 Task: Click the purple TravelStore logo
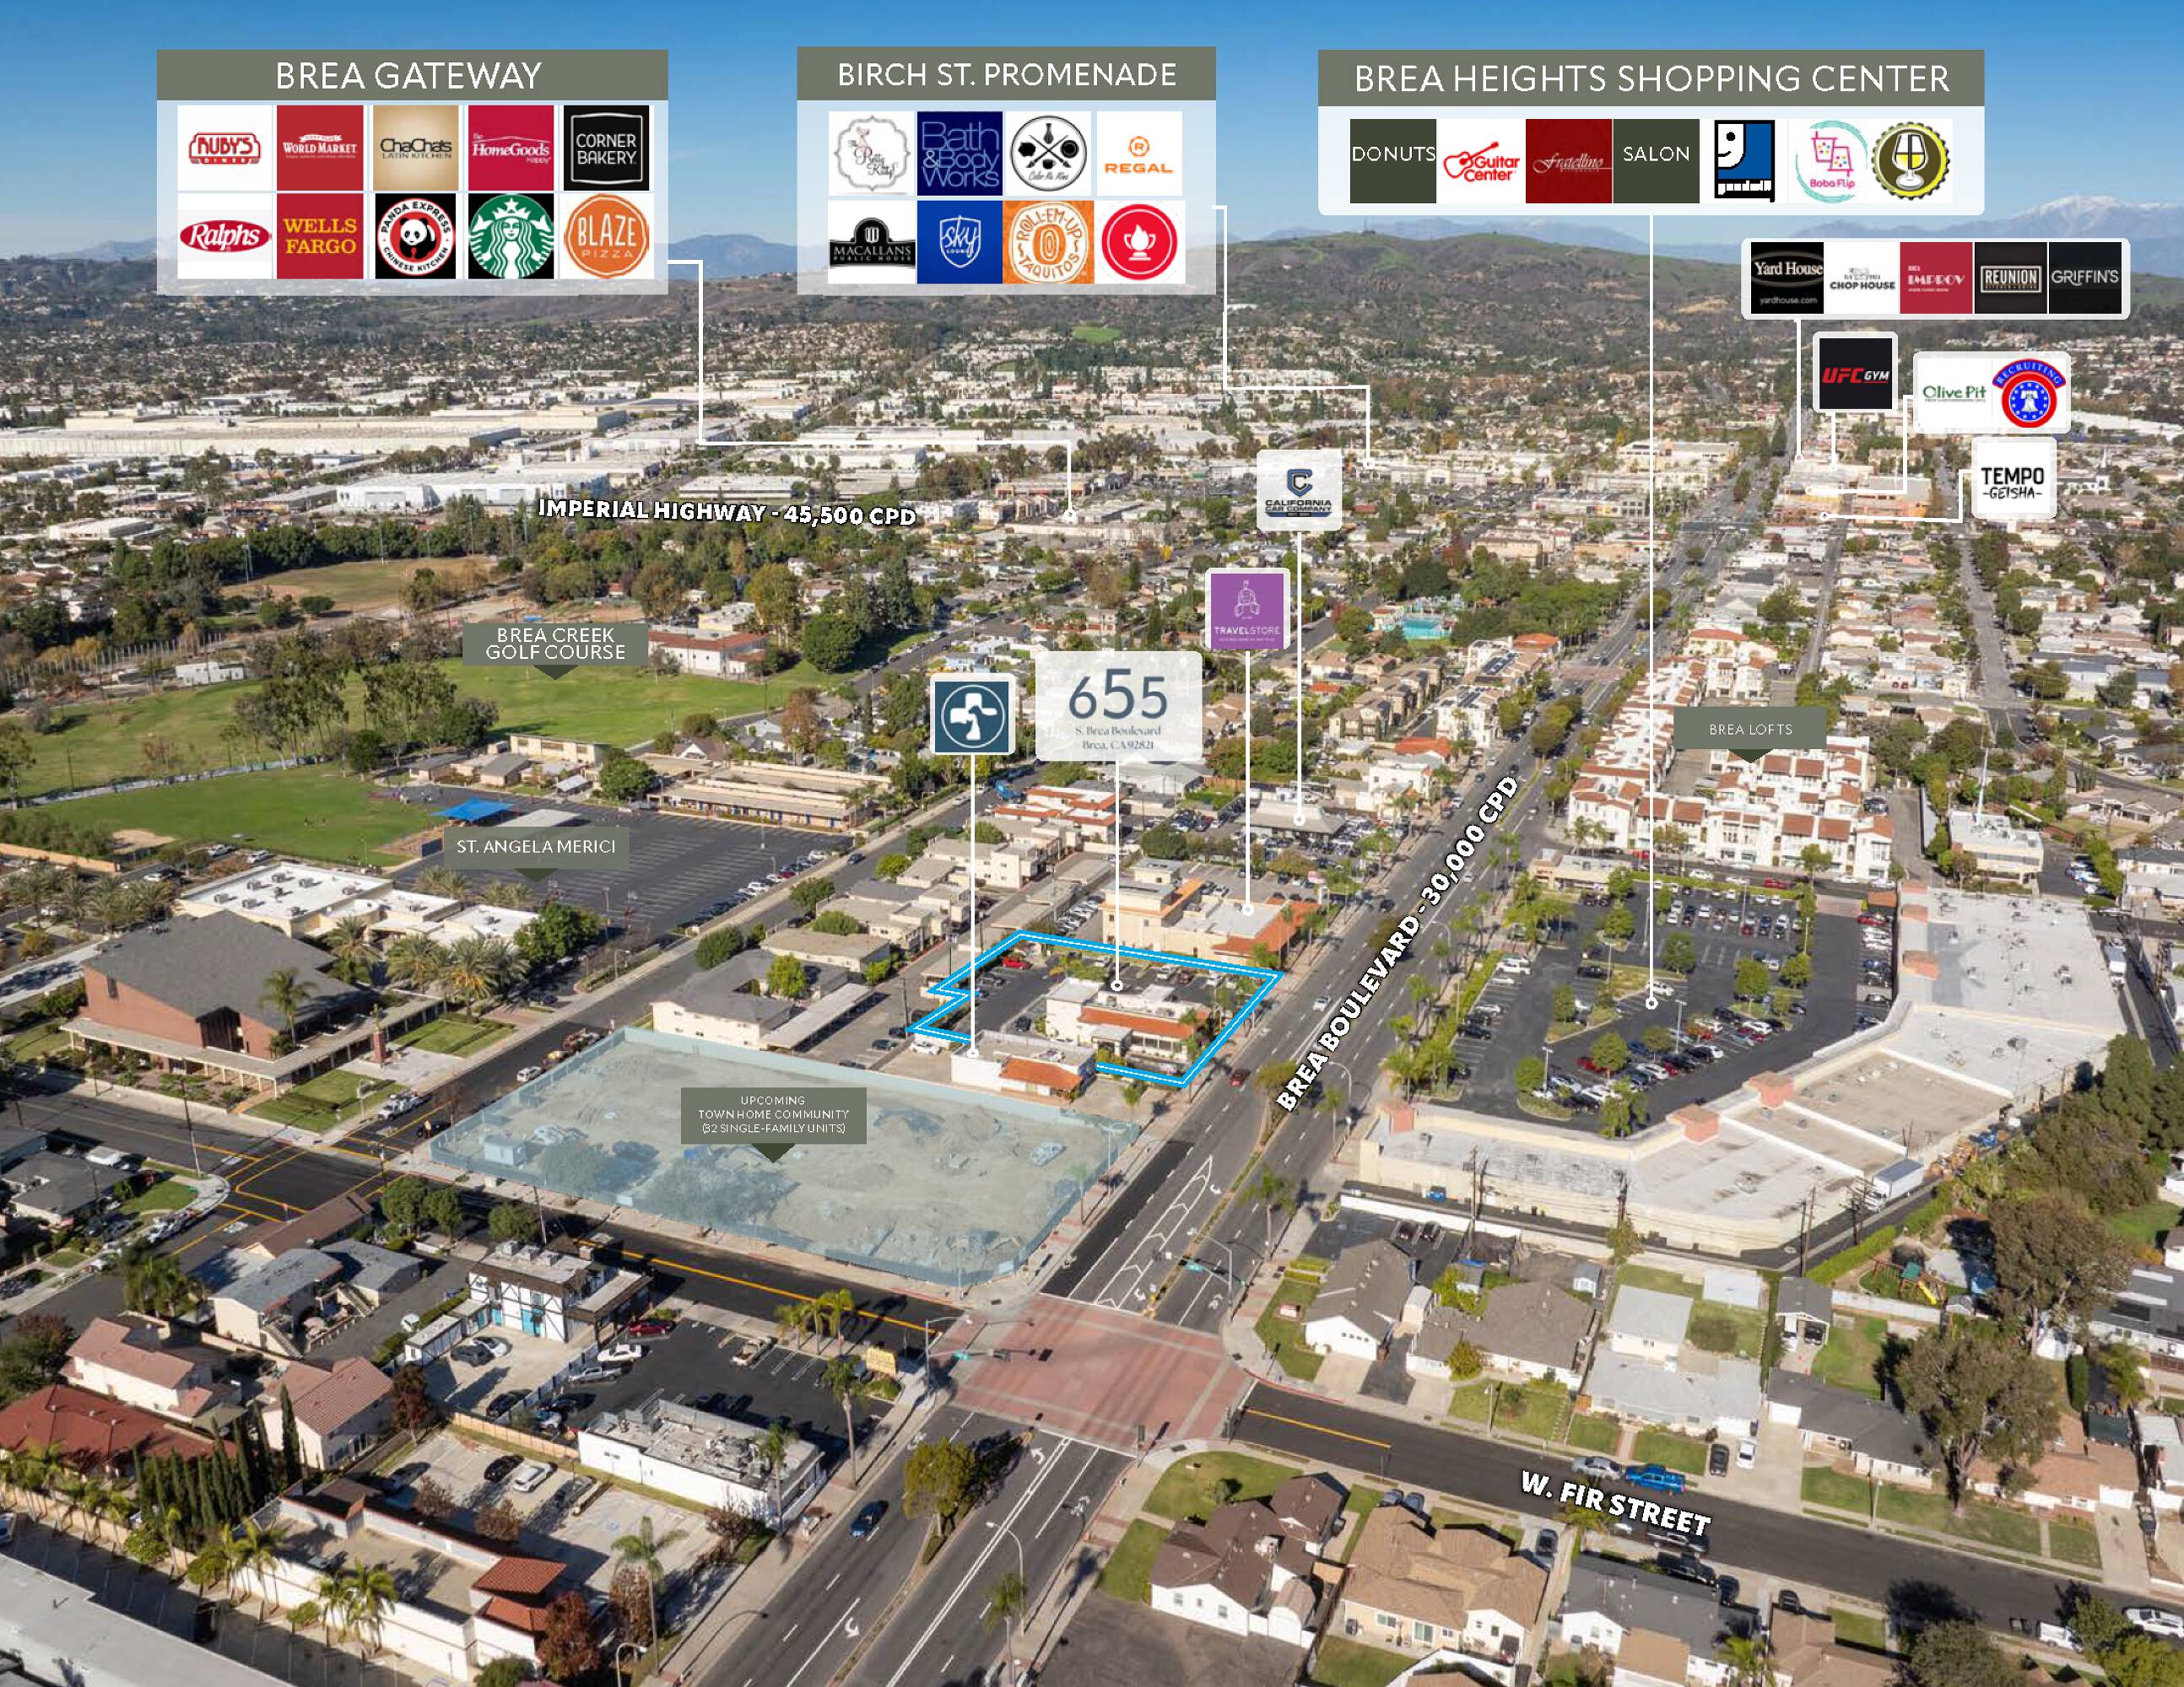pos(1247,610)
